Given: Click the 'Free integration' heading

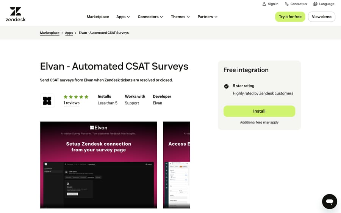Looking at the screenshot, I should (x=246, y=70).
